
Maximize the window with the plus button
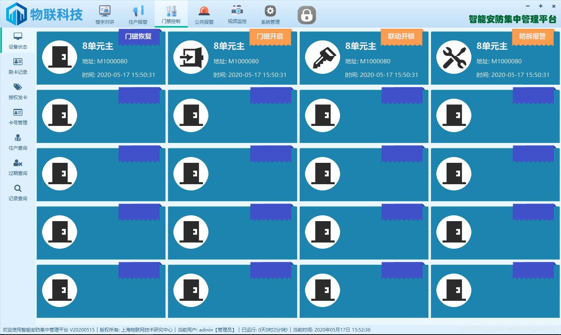[x=541, y=6]
